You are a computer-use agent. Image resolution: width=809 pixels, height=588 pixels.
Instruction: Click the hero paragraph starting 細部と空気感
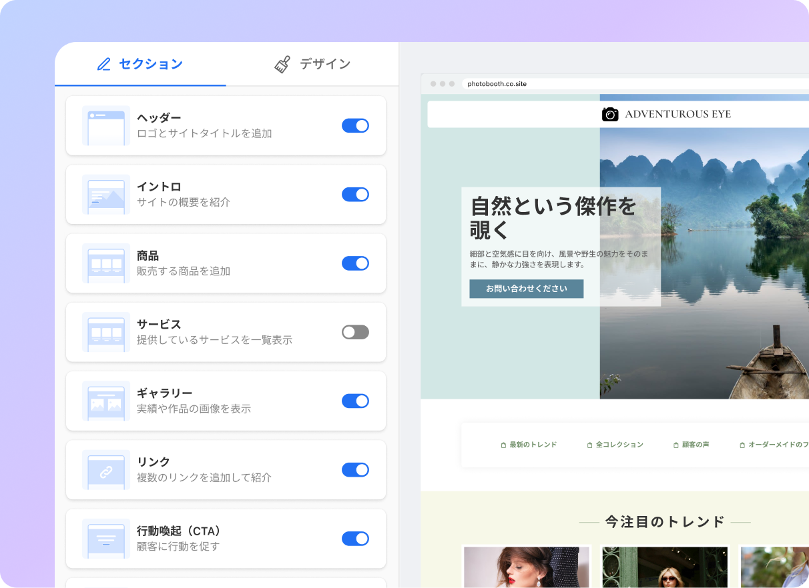(559, 259)
